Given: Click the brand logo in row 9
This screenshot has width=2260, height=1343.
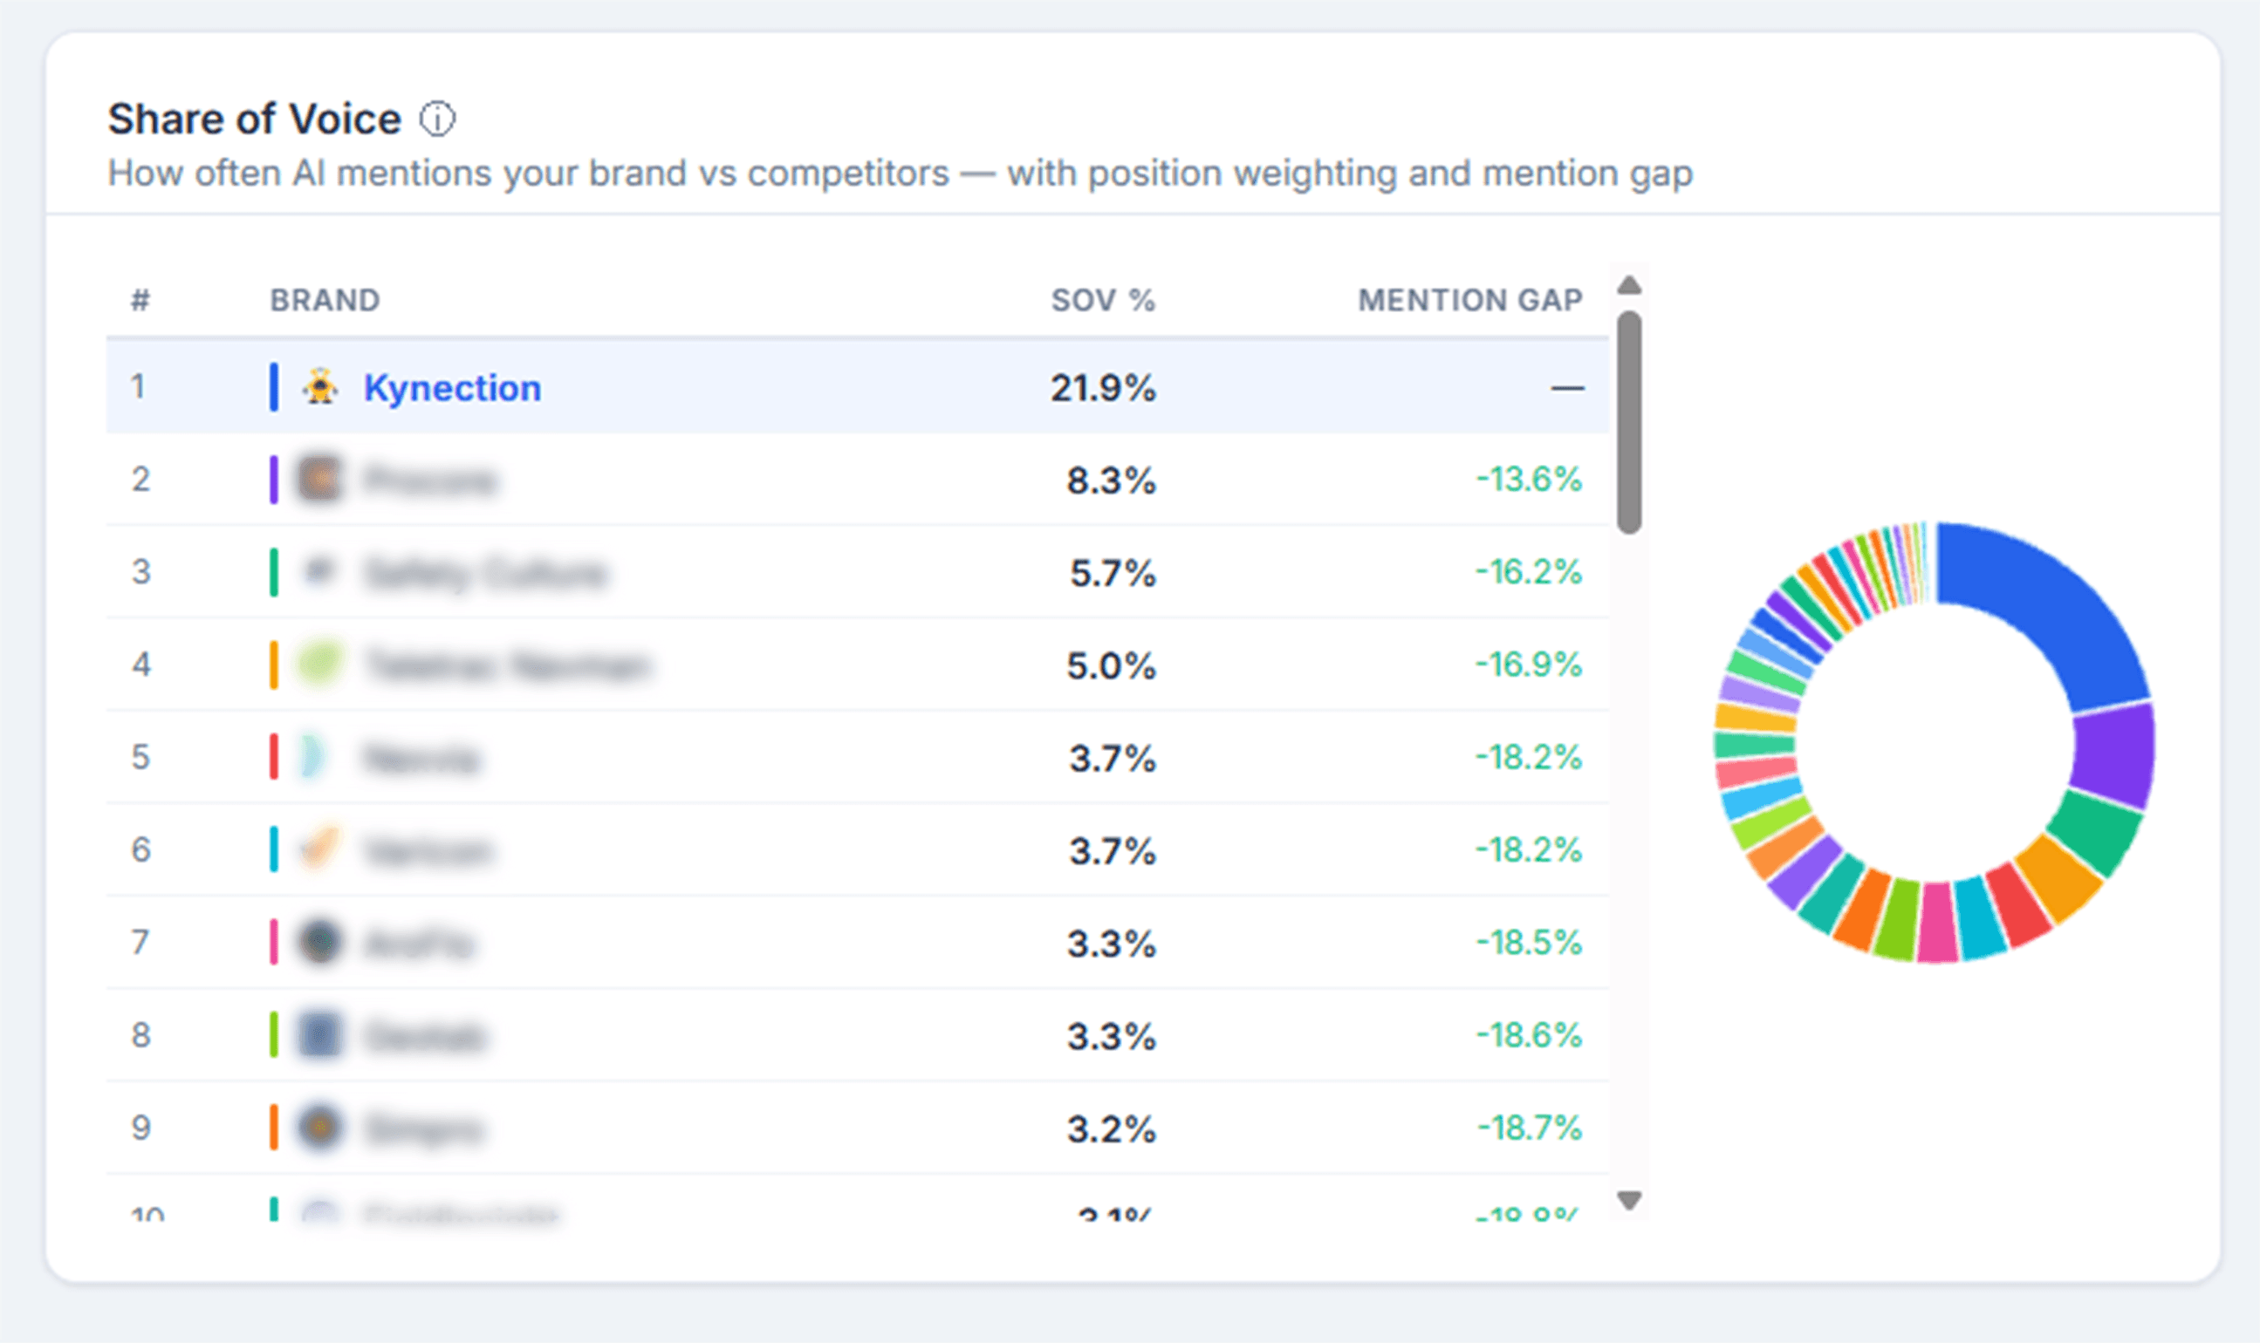Looking at the screenshot, I should [x=319, y=1128].
